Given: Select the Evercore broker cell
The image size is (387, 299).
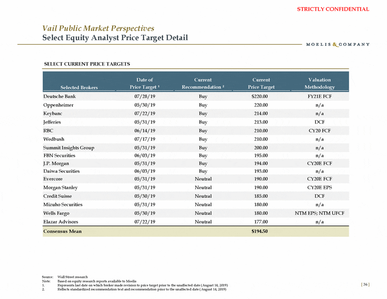Looking at the screenshot, I should coord(53,179).
